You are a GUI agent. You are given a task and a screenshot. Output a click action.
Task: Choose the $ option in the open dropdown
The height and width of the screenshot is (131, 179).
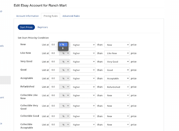coord(63,48)
